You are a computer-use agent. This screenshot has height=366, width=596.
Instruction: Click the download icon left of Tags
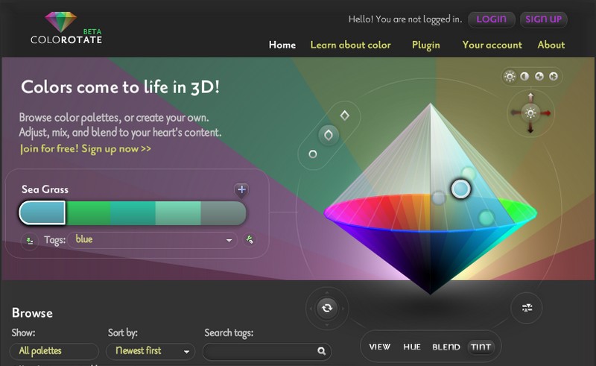click(x=29, y=240)
